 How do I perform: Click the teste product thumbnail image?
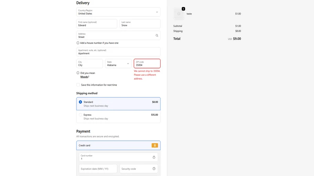[179, 14]
